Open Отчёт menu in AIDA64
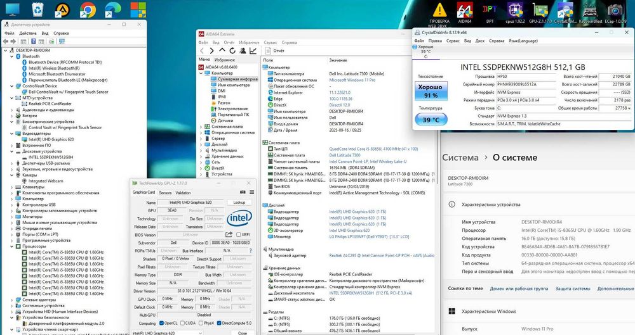The image size is (635, 335). pyautogui.click(x=229, y=42)
